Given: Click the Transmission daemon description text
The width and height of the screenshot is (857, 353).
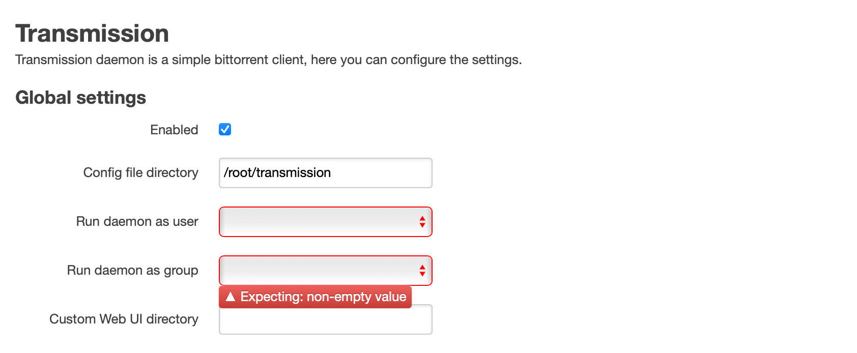Looking at the screenshot, I should tap(269, 60).
